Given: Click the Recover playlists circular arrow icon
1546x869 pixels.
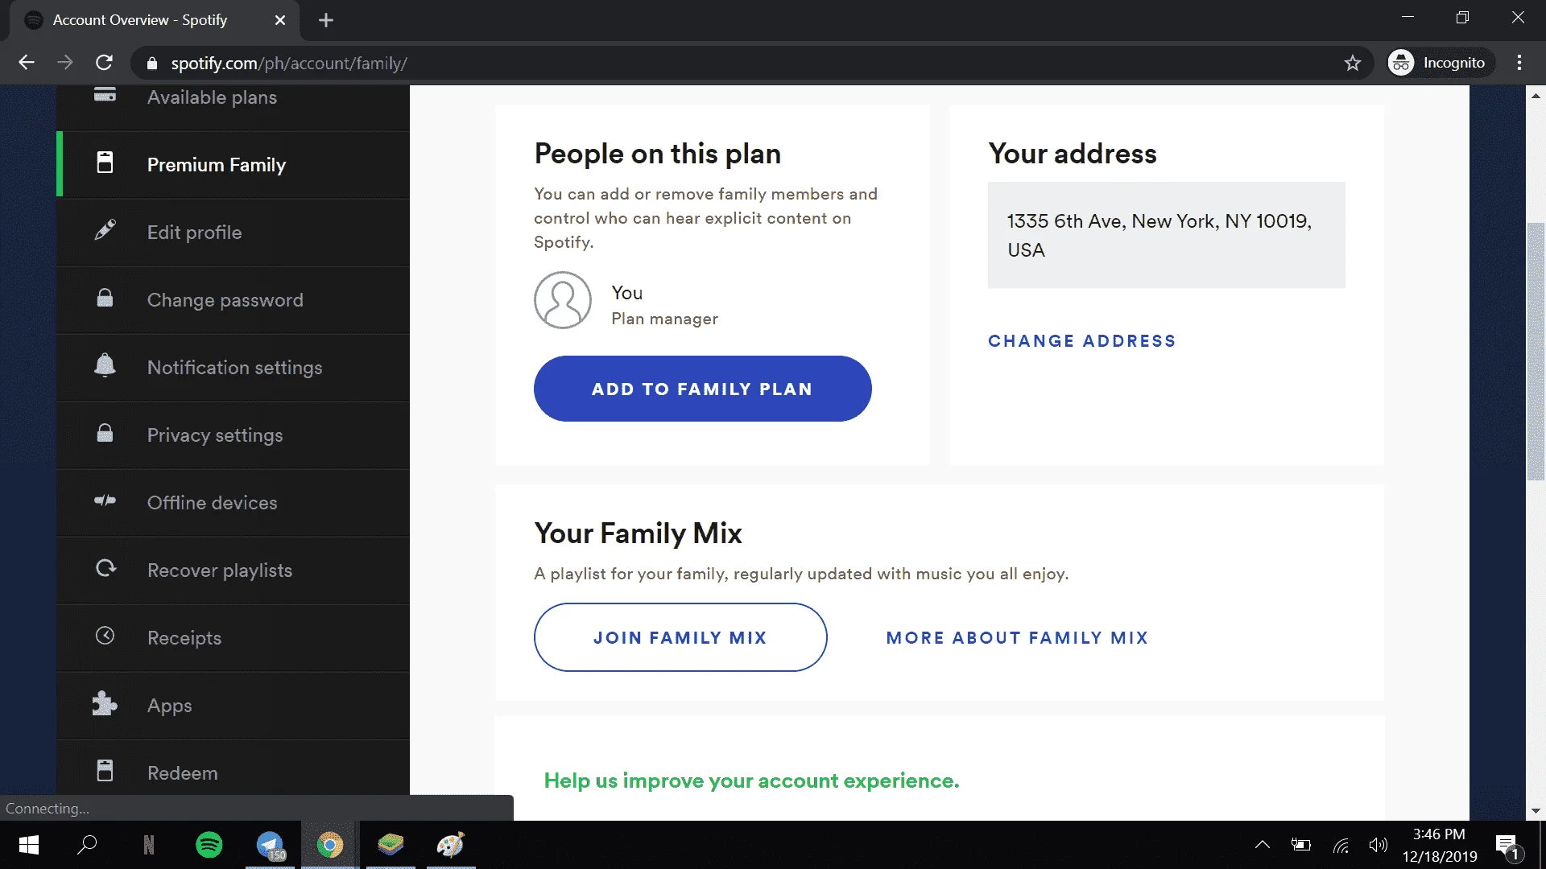Looking at the screenshot, I should tap(105, 568).
